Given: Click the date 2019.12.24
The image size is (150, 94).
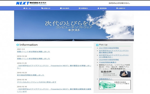Looking at the screenshot, I should 22,56.
